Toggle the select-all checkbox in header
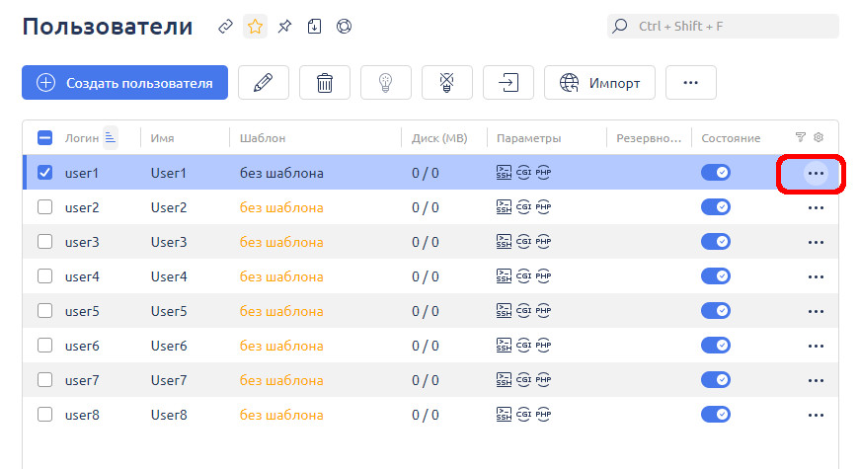The width and height of the screenshot is (859, 469). point(44,138)
